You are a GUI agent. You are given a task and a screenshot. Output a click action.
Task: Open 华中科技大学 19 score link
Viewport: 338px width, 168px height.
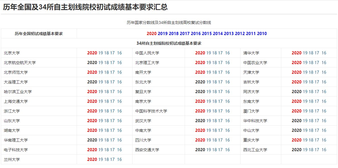(x=305, y=121)
